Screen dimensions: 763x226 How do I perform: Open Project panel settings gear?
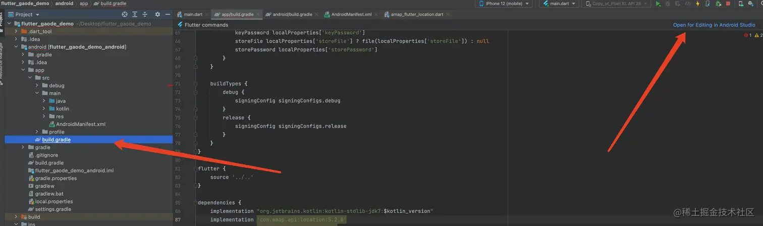tap(157, 15)
